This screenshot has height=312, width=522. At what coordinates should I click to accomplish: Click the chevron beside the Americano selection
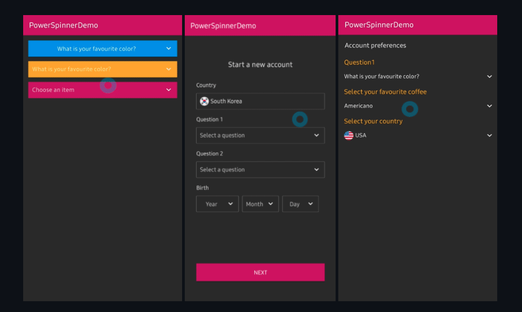[x=489, y=106]
